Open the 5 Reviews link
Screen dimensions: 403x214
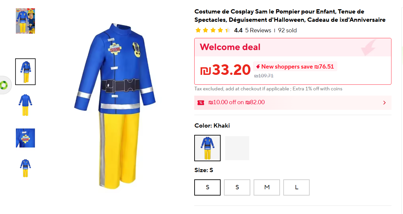point(258,30)
